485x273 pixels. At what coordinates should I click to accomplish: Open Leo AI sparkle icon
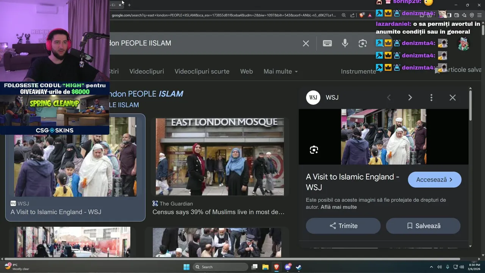(464, 15)
